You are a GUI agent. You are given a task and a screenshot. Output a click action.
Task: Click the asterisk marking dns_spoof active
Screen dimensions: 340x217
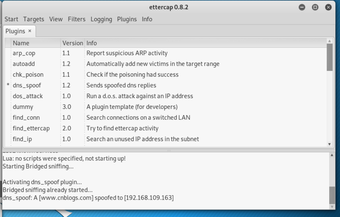tap(8, 85)
